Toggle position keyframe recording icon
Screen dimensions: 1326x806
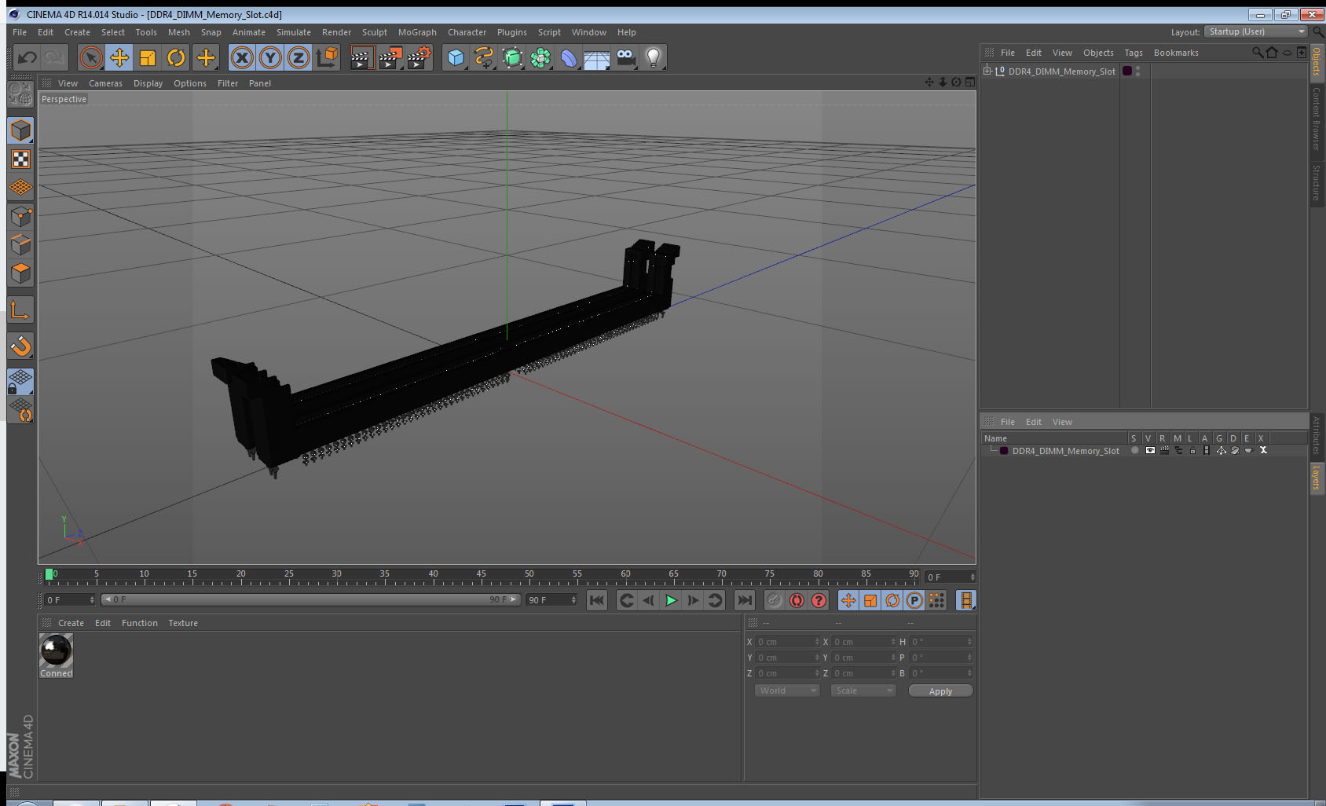tap(848, 600)
